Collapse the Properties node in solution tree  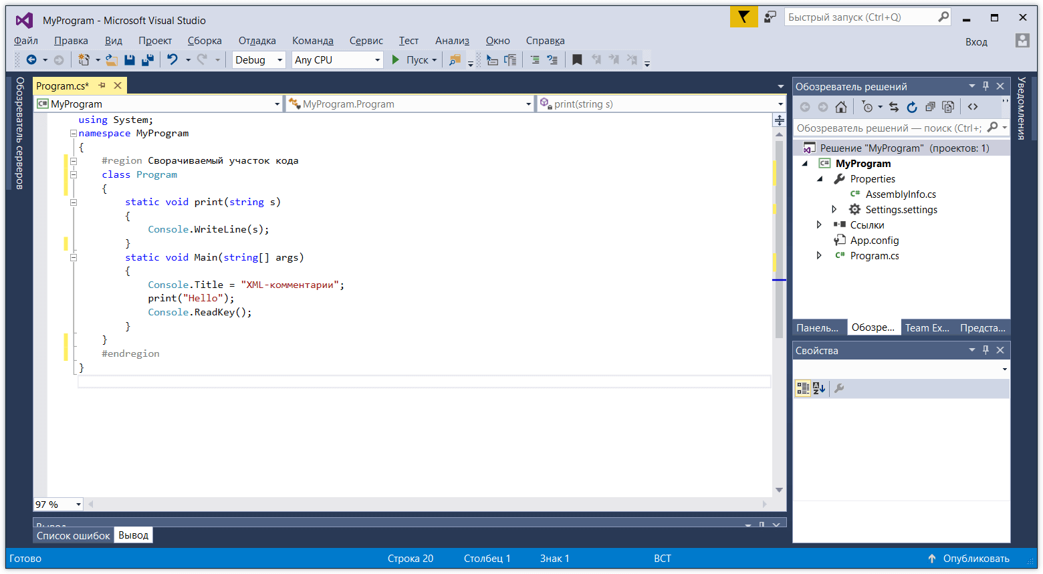[x=820, y=179]
